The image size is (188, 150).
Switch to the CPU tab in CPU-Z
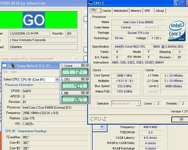95,11
